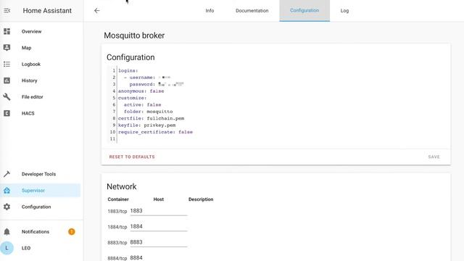Open the notification count badge

[72, 232]
